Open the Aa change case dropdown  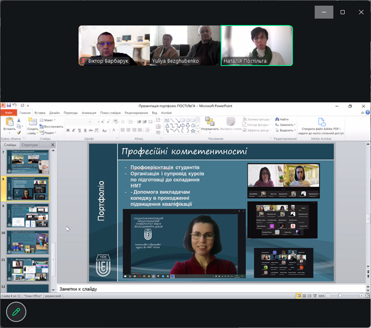tap(105, 130)
